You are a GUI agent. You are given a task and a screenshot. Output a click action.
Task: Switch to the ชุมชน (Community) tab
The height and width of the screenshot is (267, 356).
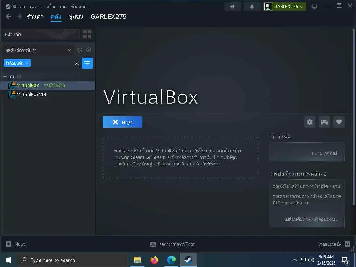point(76,17)
